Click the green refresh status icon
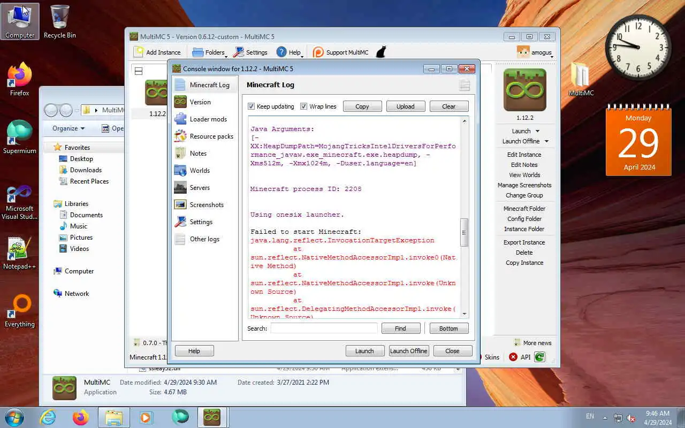Viewport: 685px width, 428px height. pos(539,357)
